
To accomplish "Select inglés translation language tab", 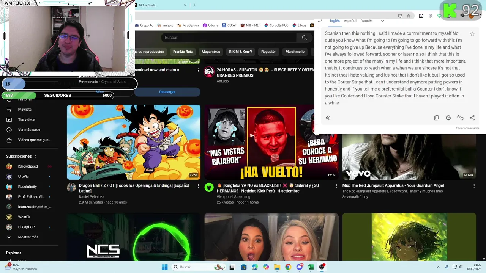I will (335, 21).
